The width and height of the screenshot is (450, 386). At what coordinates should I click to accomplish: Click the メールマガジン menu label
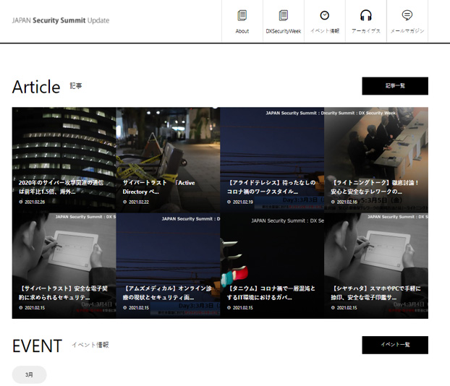click(x=407, y=31)
